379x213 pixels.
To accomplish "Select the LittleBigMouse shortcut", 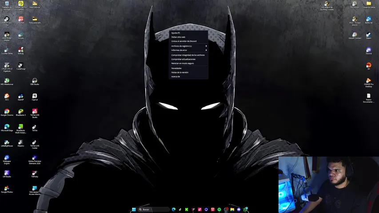I will 7,143.
